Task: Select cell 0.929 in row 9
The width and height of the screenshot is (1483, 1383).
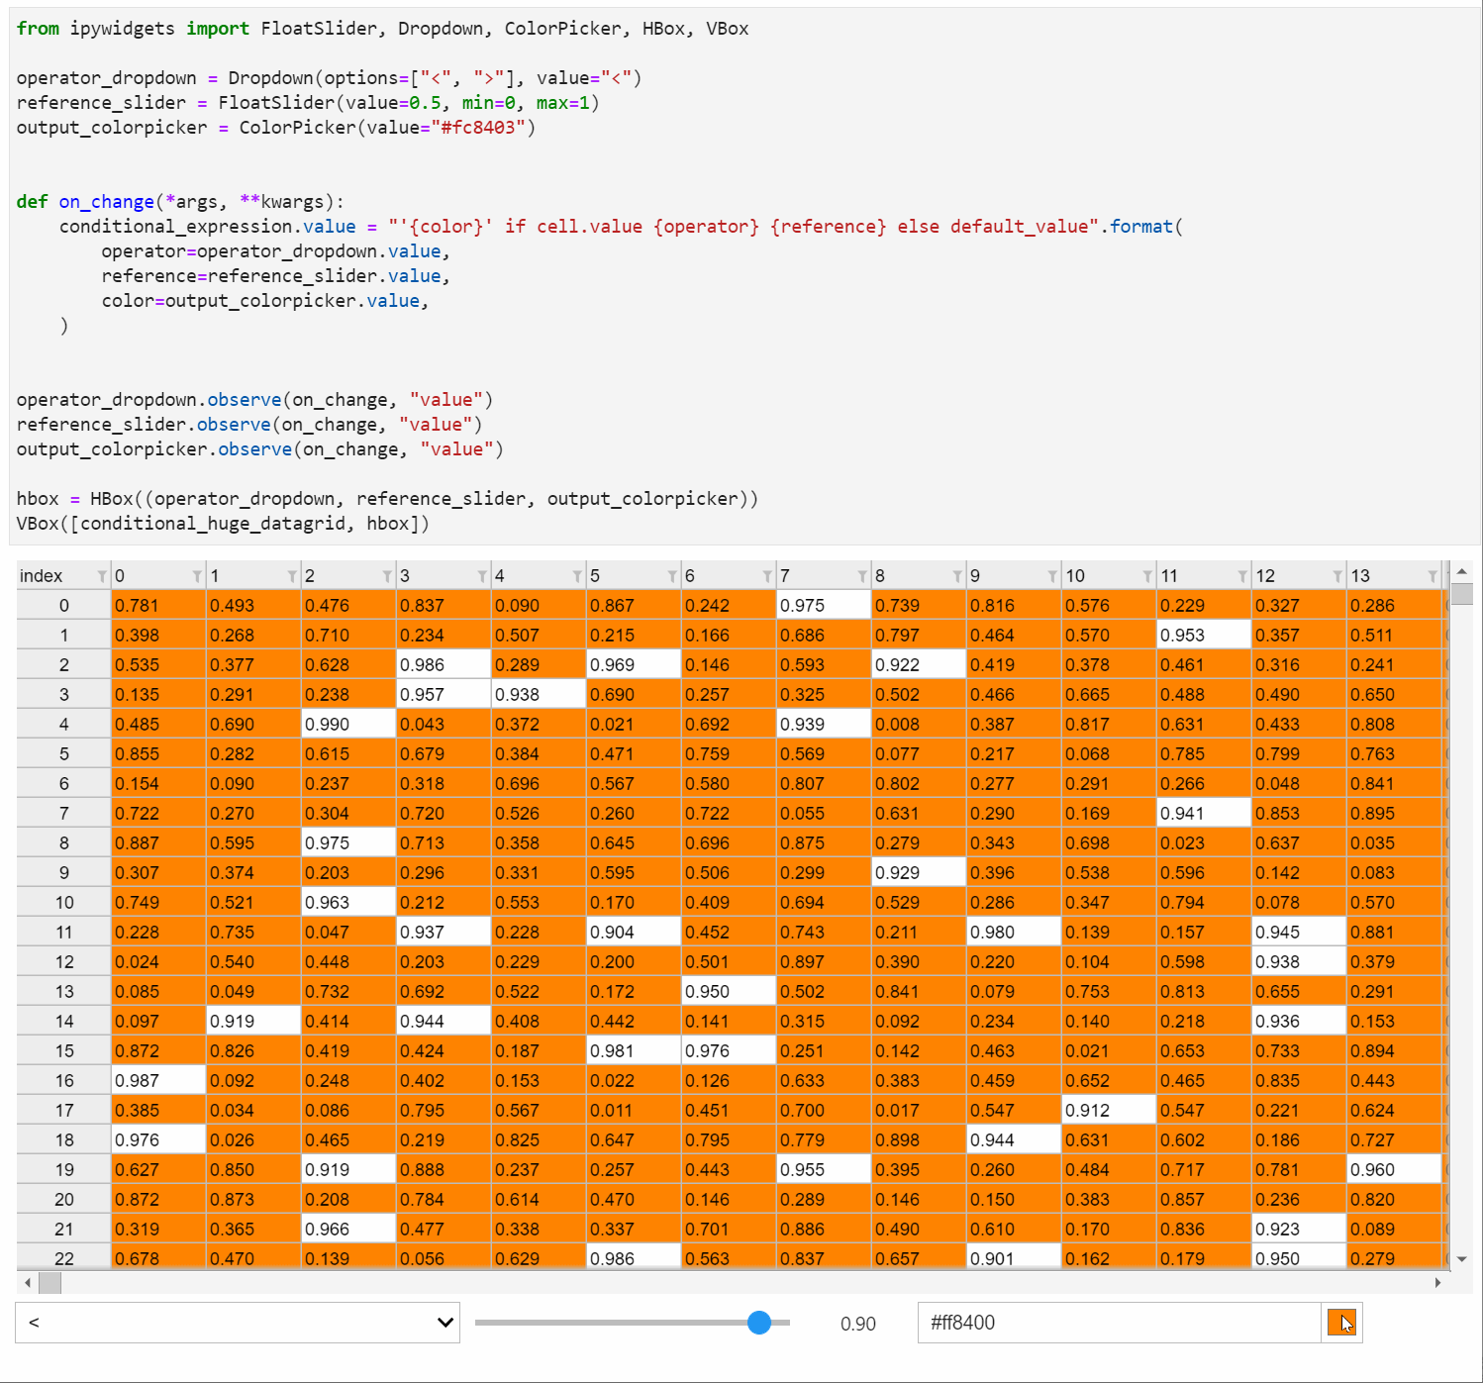Action: 919,872
